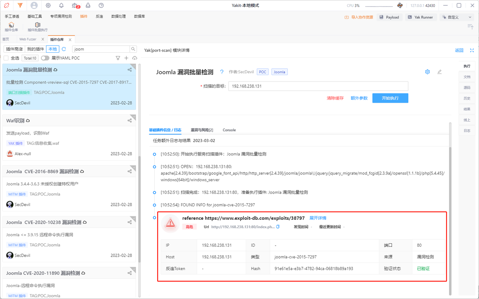
Task: Click 返回 to go back
Action: point(459,50)
